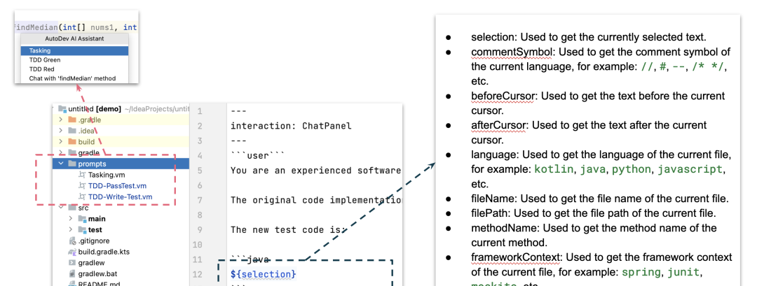Click the findMedian method name in code
757x286 pixels.
tap(36, 27)
